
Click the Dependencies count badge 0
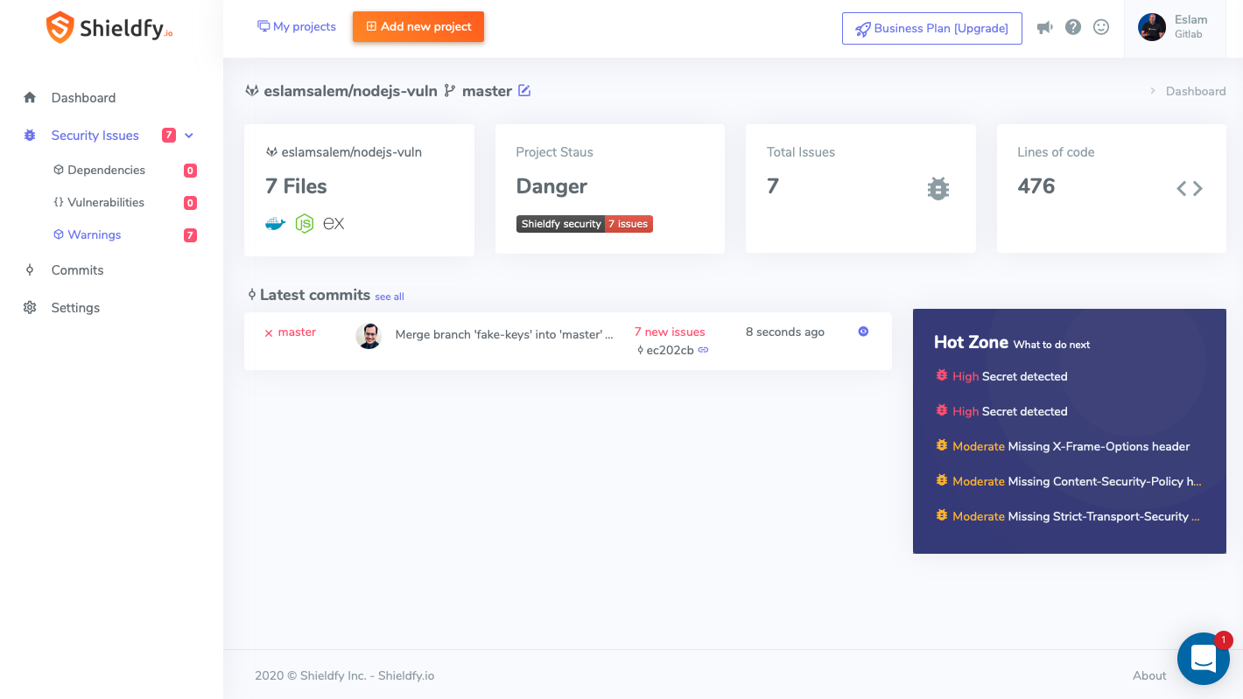pyautogui.click(x=190, y=171)
